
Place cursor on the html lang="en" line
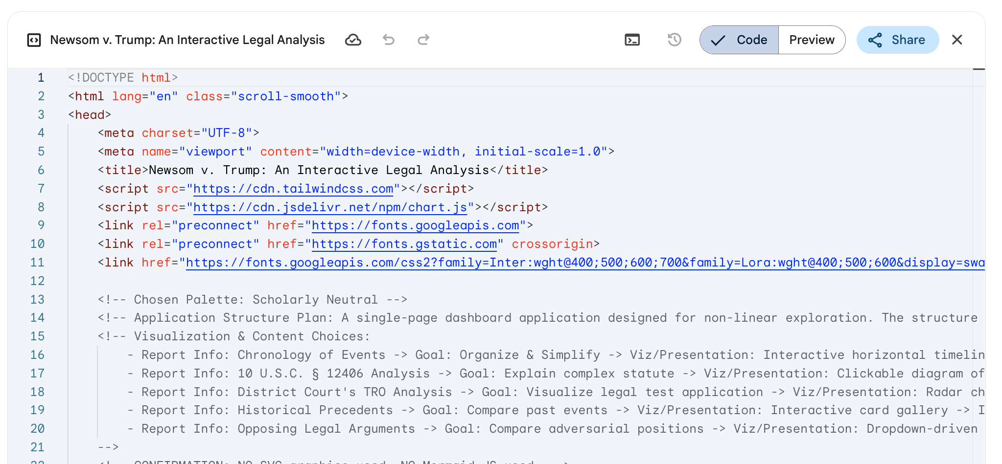point(208,96)
